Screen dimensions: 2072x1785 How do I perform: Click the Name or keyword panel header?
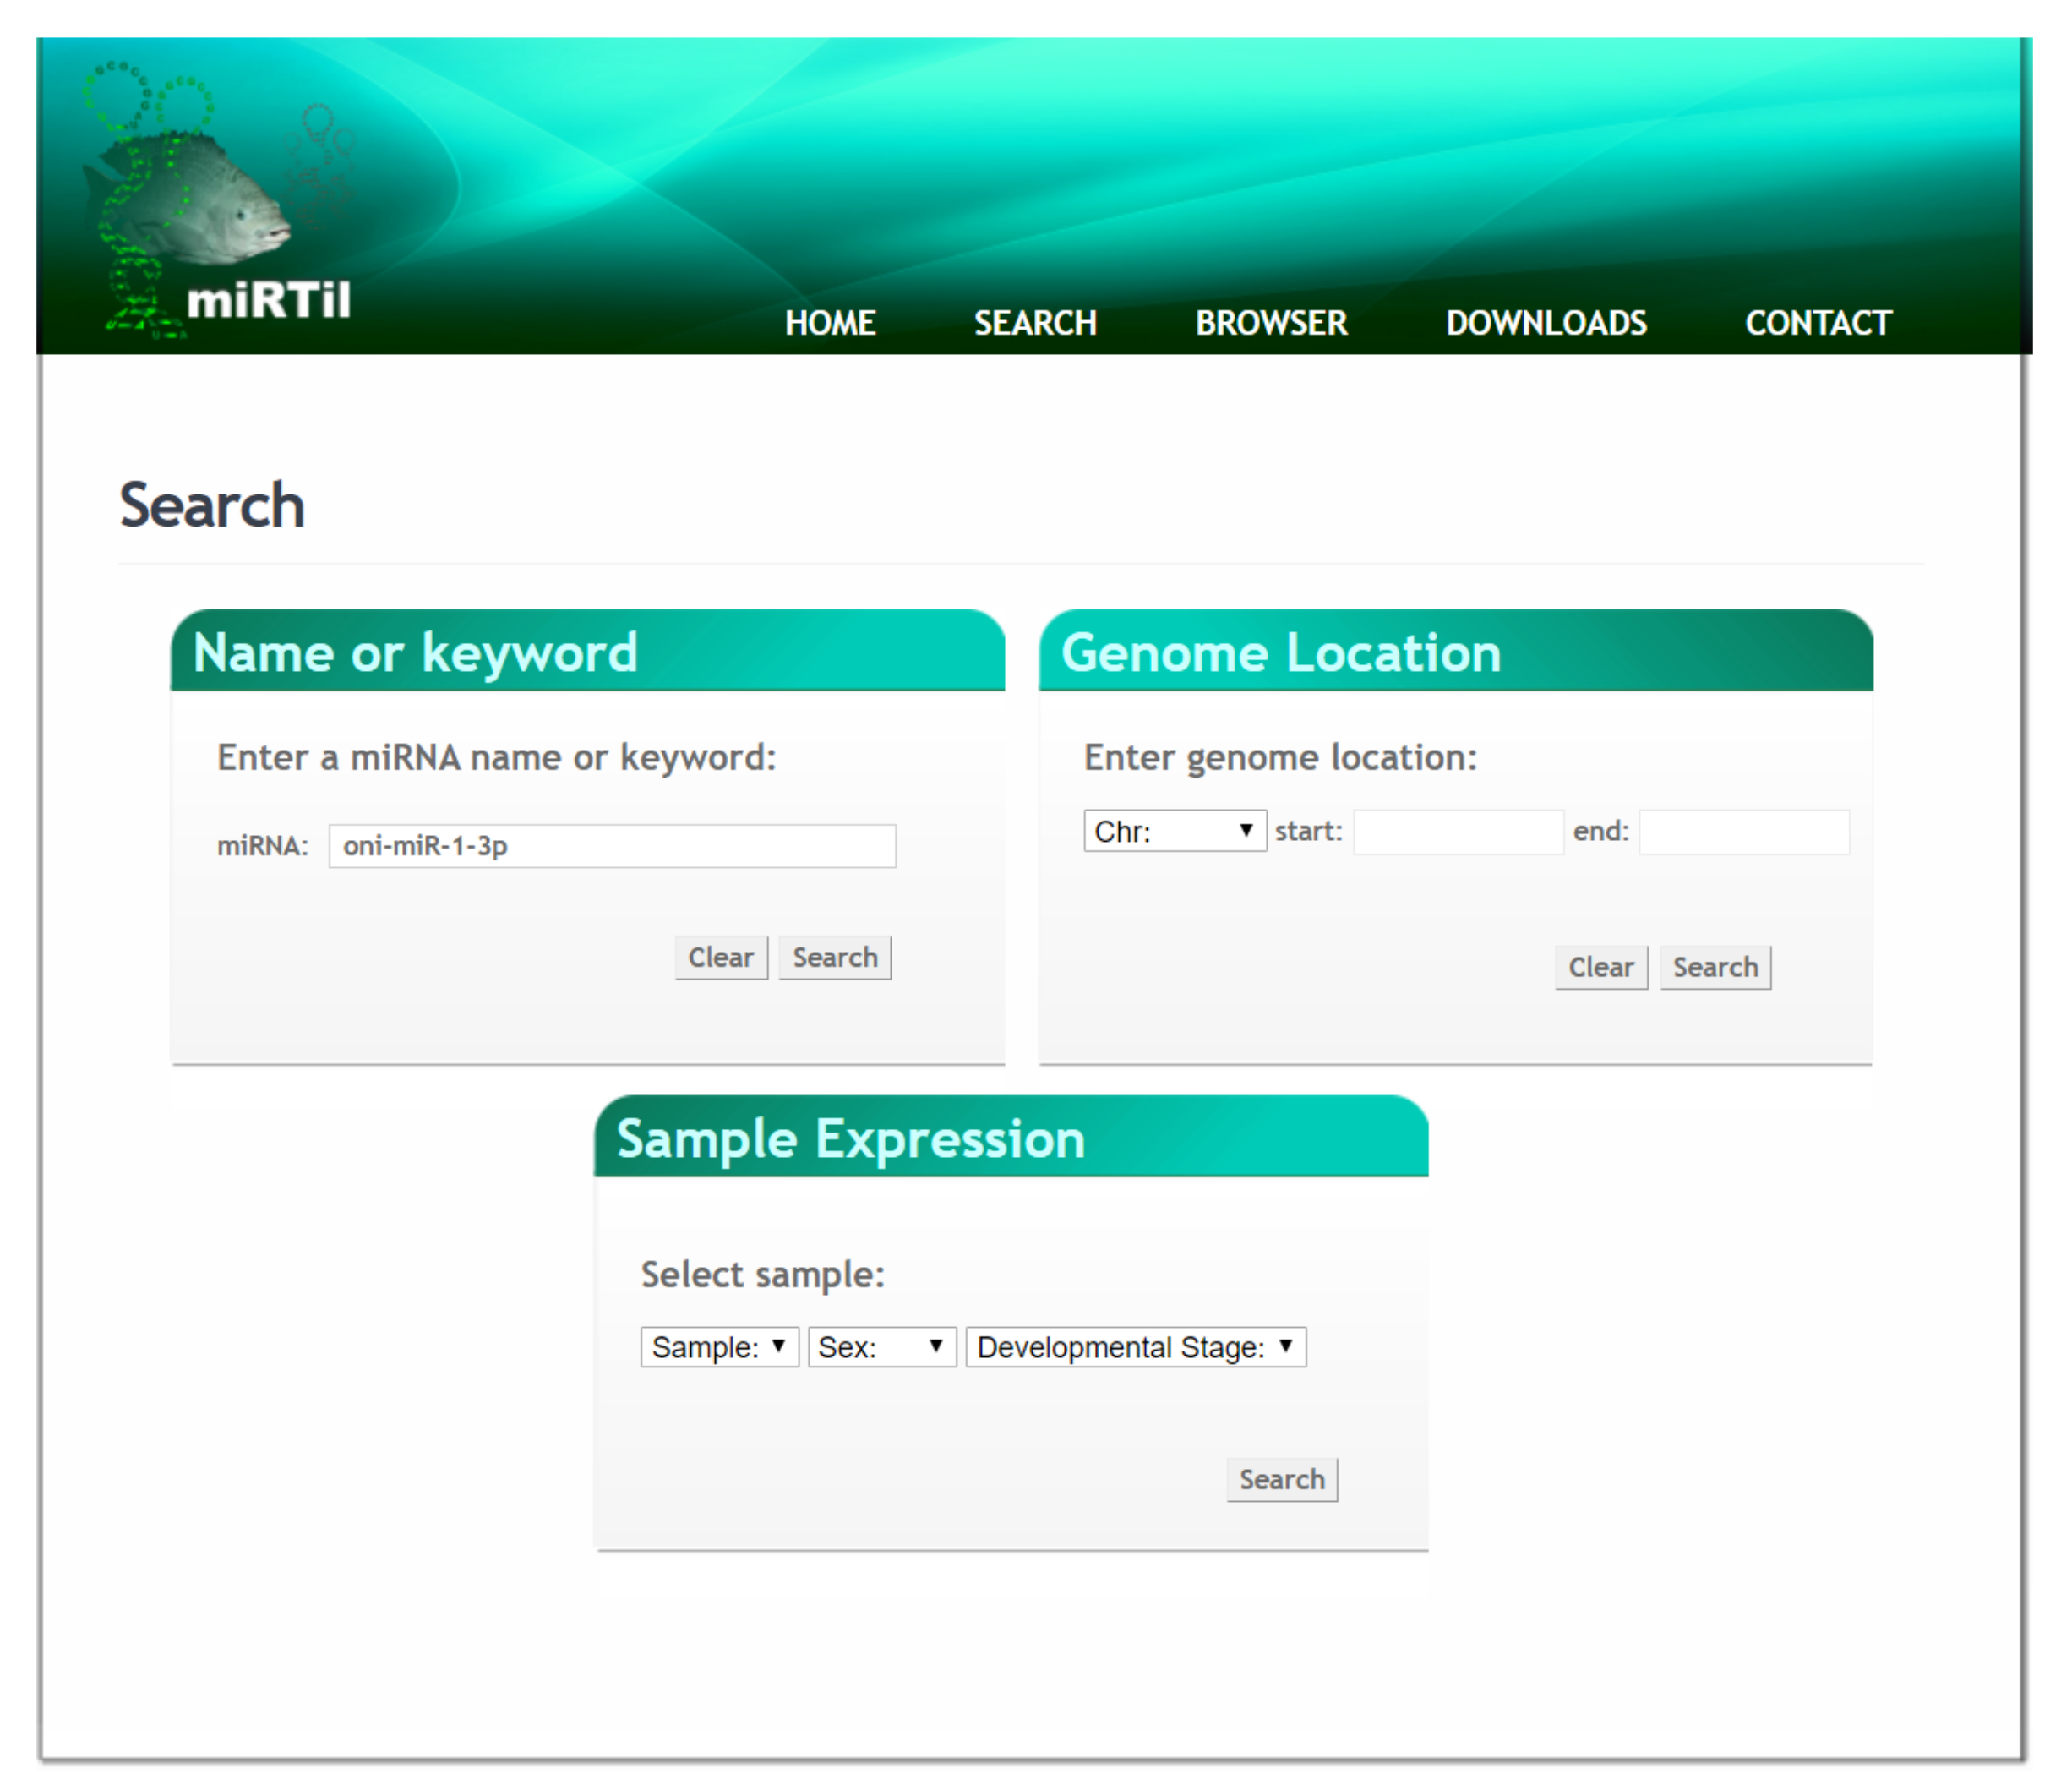click(x=587, y=652)
